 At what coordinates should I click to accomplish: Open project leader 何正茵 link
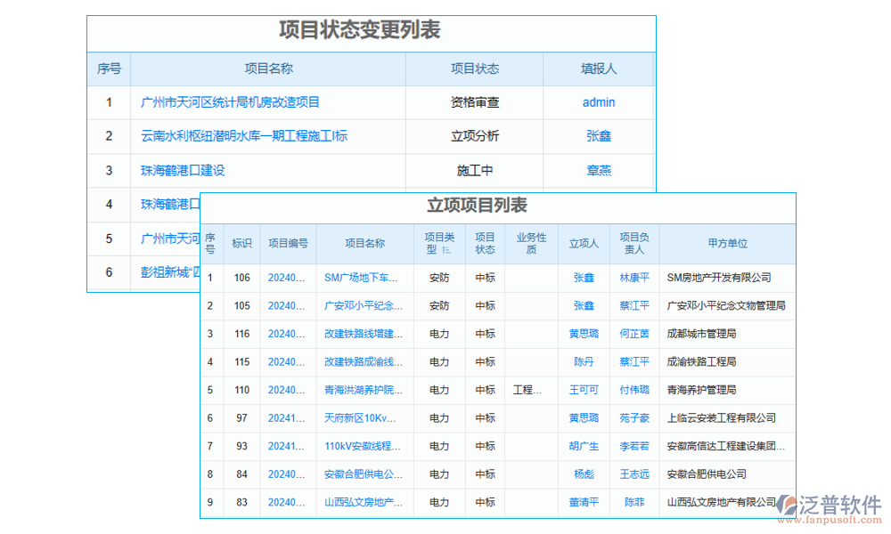click(634, 334)
